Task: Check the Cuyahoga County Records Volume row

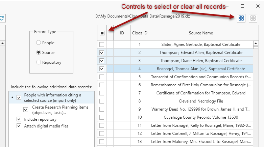Action: click(102, 117)
